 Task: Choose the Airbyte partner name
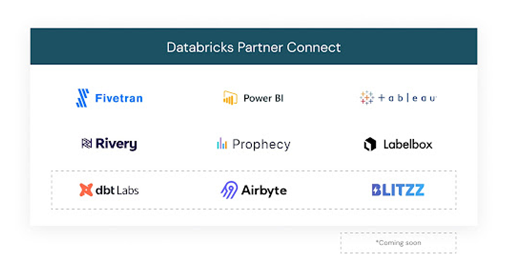[264, 190]
